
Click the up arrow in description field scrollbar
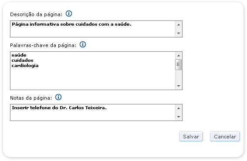[179, 25]
